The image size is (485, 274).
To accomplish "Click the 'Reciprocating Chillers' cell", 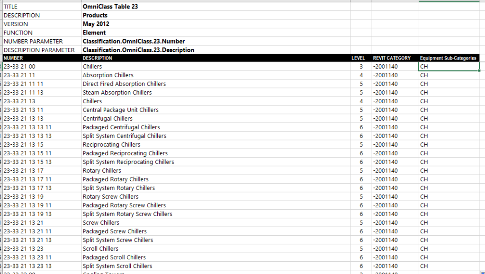I will click(216, 144).
